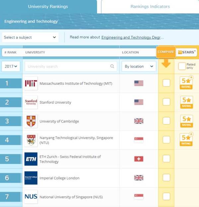Click the NUS logo
This screenshot has height=207, width=199.
pos(31,197)
